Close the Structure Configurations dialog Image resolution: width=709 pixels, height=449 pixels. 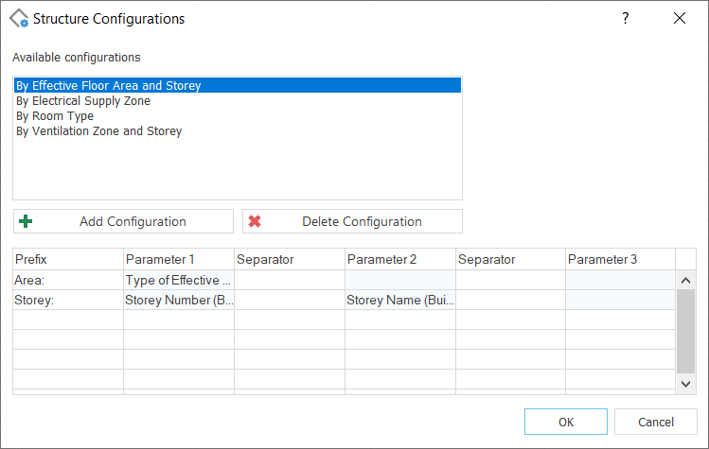679,19
